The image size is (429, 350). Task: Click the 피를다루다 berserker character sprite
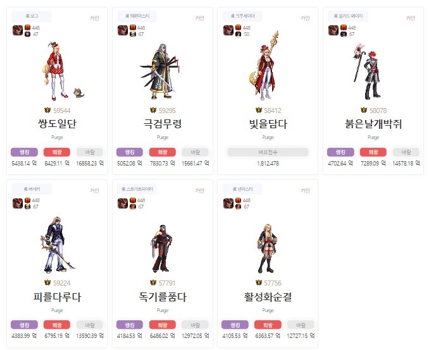tap(56, 245)
